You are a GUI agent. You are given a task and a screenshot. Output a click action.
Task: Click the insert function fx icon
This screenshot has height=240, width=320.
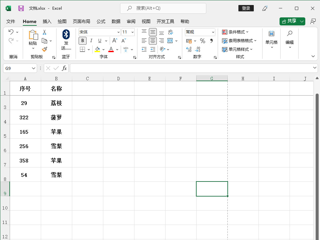64,68
